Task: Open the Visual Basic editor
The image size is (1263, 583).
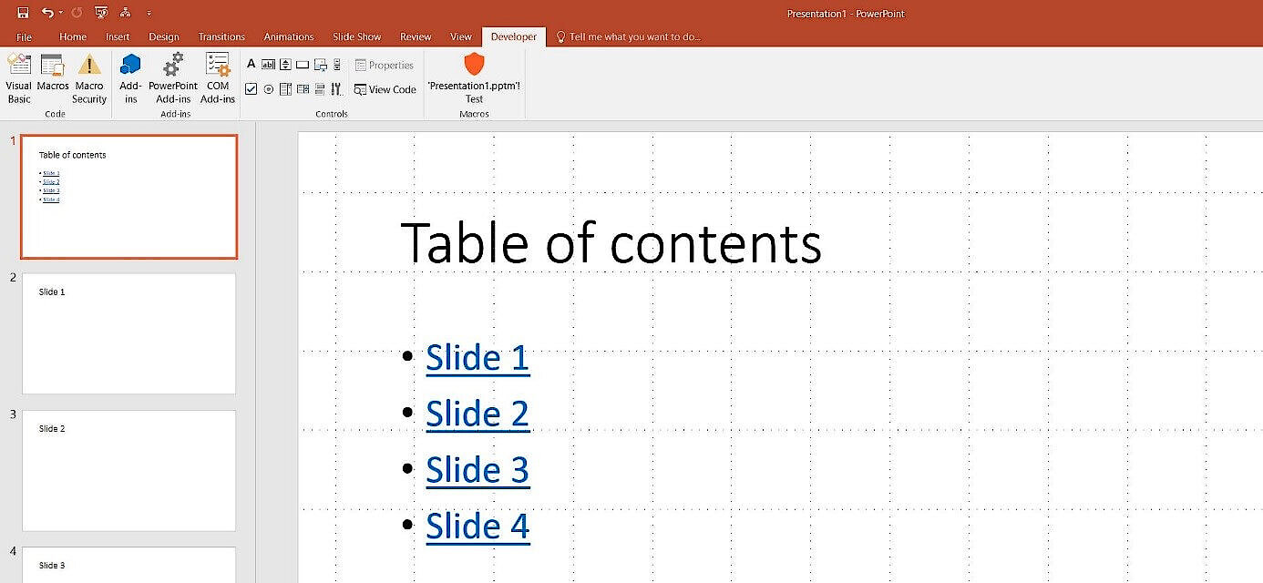Action: pos(18,78)
